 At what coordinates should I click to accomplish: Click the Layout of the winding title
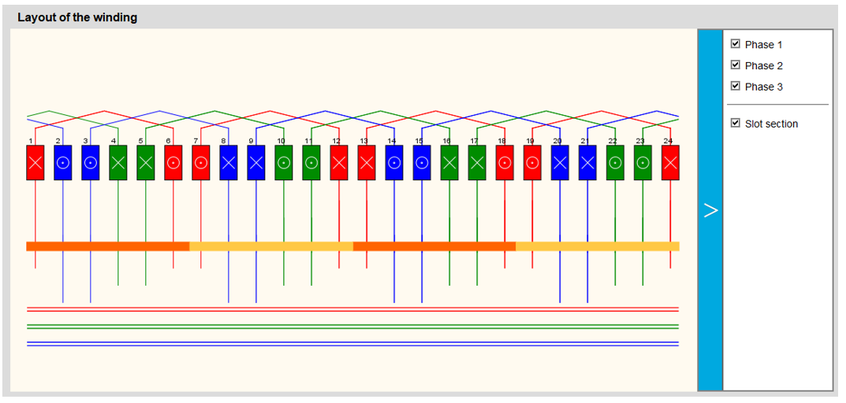click(x=77, y=17)
